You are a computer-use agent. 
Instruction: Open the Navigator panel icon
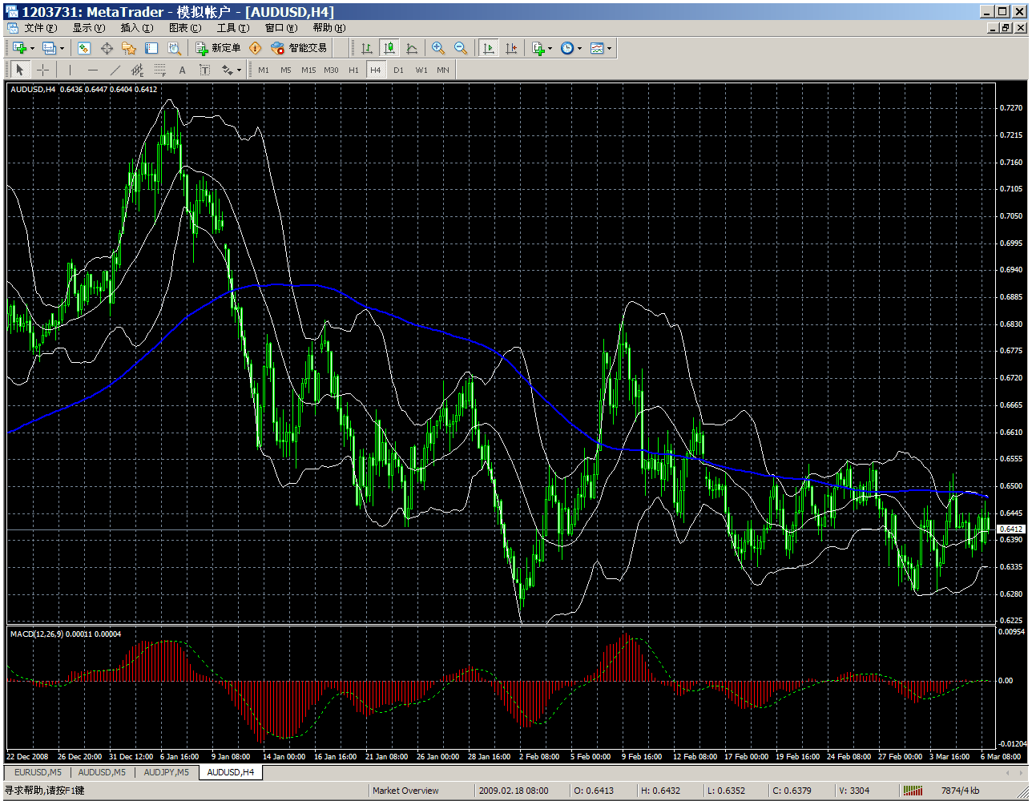[x=129, y=48]
